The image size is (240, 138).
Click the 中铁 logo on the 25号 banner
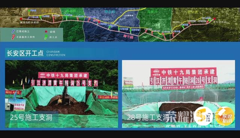pos(42,75)
